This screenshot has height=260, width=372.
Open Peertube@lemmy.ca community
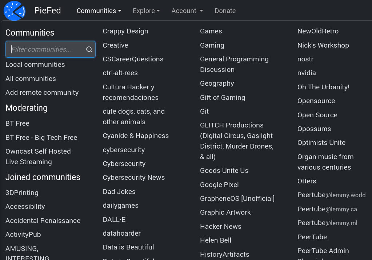(x=327, y=209)
